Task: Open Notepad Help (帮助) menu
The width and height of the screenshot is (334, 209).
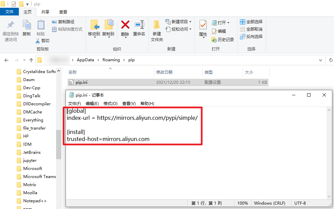Action: pos(147,104)
